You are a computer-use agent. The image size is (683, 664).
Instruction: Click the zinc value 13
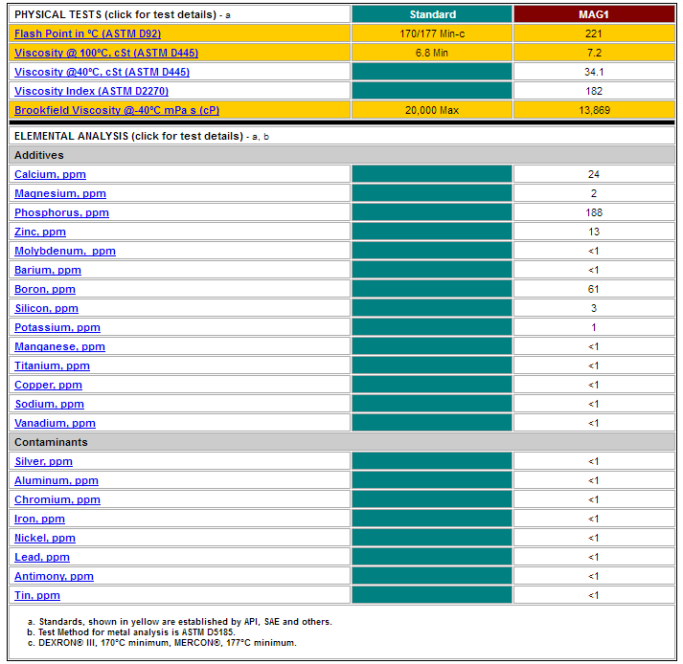[594, 232]
